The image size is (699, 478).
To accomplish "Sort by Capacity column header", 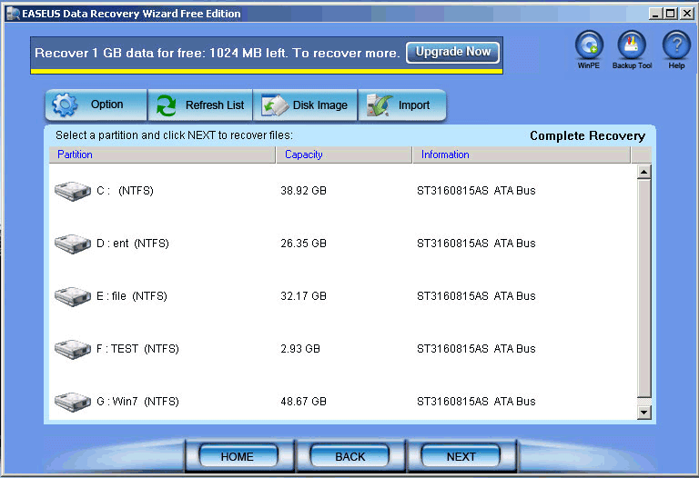I will tap(344, 154).
